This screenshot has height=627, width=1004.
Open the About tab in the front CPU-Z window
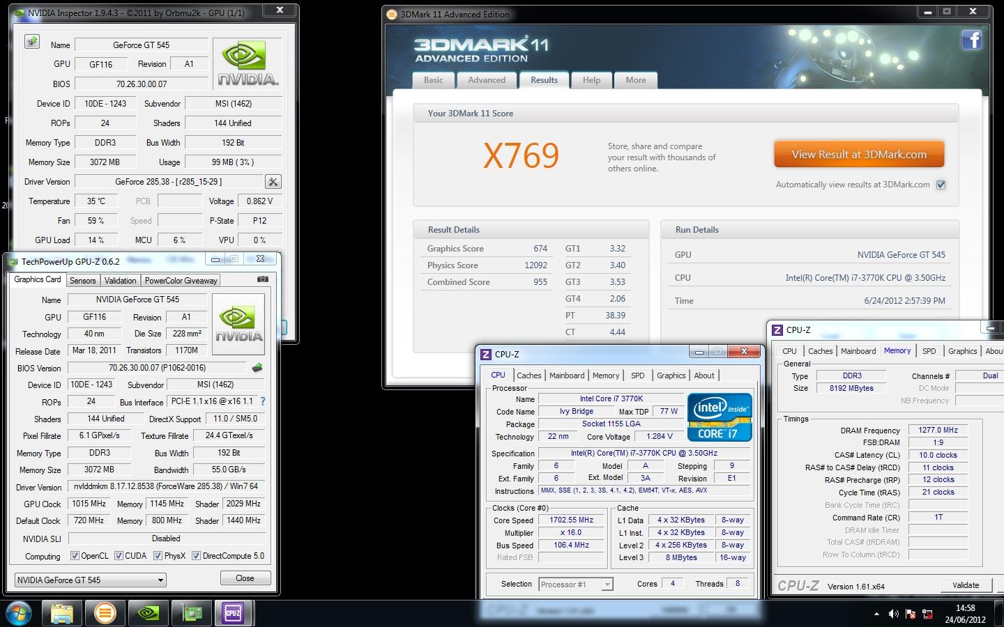point(704,376)
